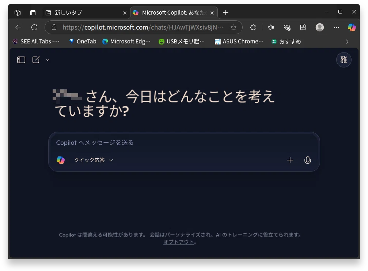
Task: Reload the current page
Action: (x=34, y=27)
